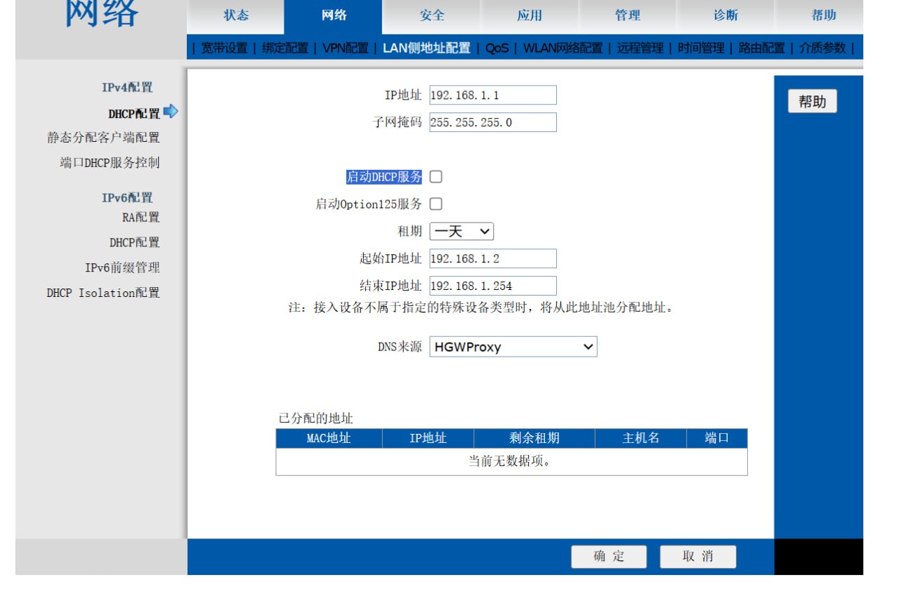Select WLAN网络配置 submenu item
The image size is (899, 589).
pos(563,48)
